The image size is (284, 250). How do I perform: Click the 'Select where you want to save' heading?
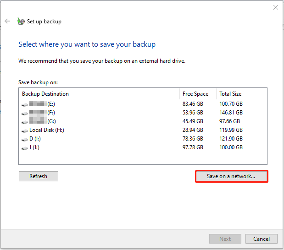pos(87,44)
